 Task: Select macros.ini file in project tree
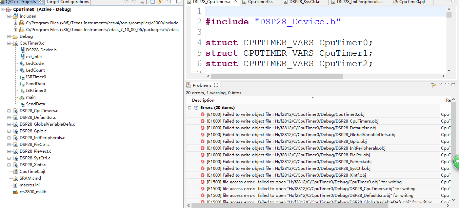coord(29,185)
